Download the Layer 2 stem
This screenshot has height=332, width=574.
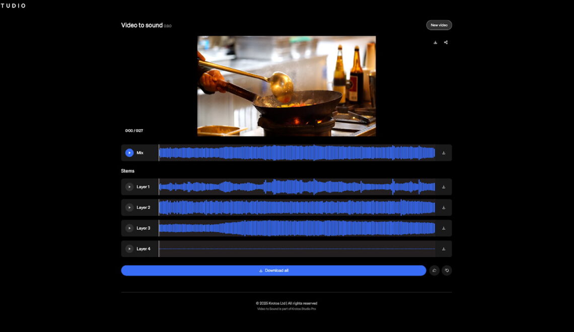coord(444,208)
